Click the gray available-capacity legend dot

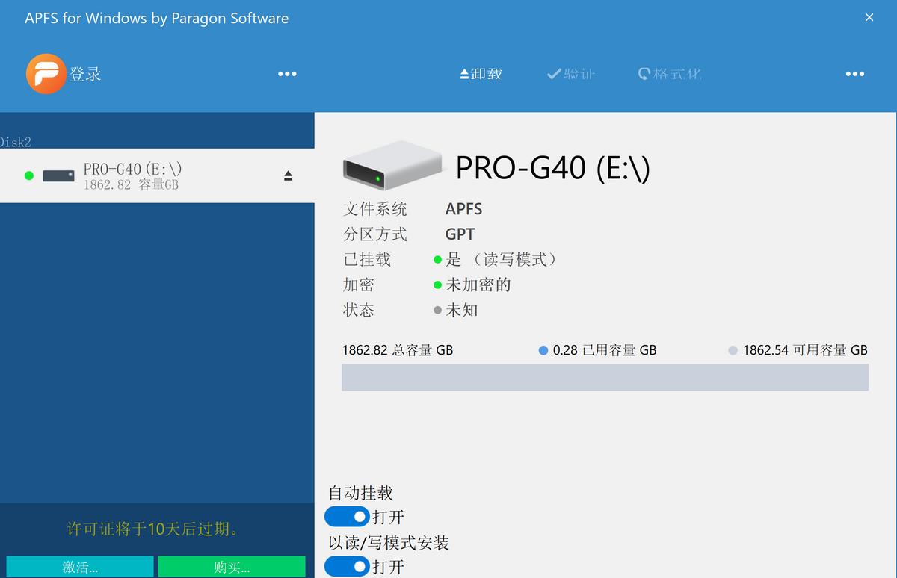[733, 349]
